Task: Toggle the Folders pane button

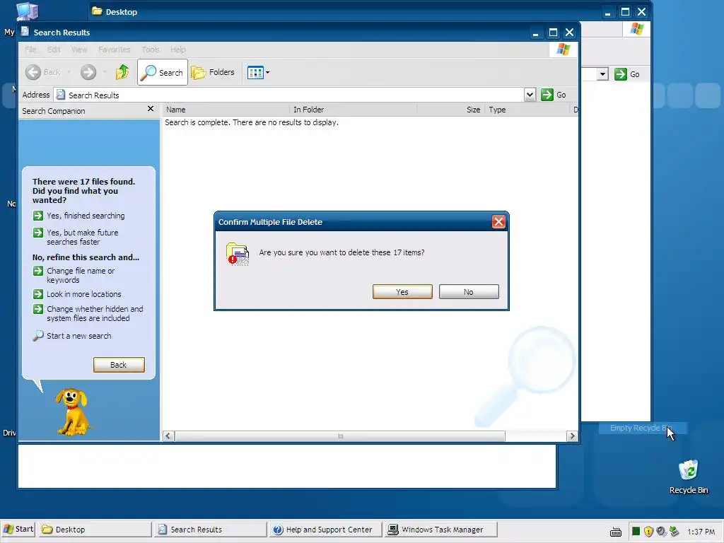Action: tap(214, 72)
